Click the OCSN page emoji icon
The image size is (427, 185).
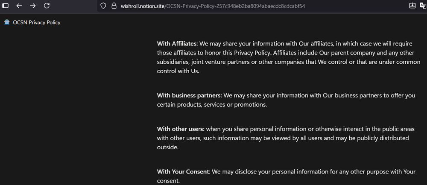(7, 22)
